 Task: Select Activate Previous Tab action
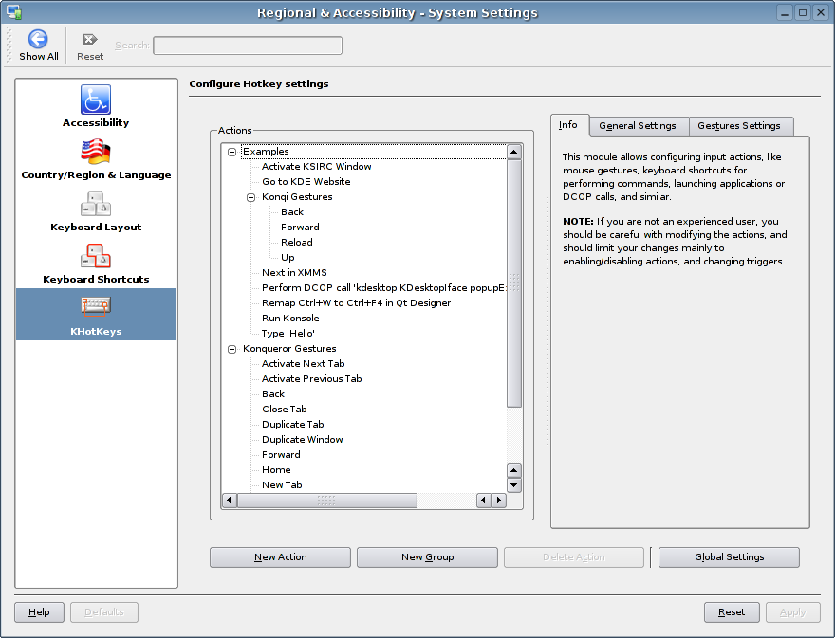pos(311,379)
